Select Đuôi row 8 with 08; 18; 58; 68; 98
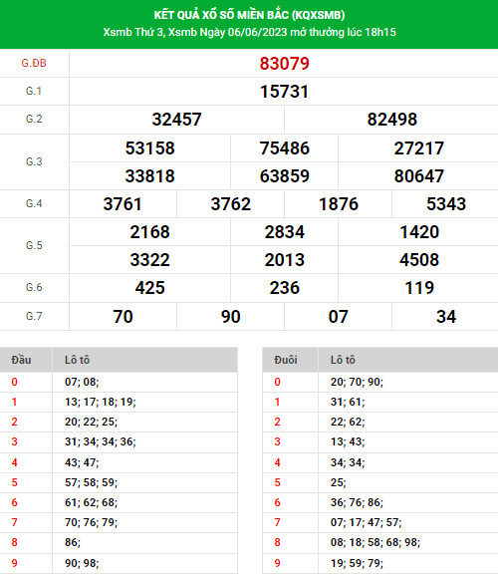The height and width of the screenshot is (574, 498). [380, 542]
